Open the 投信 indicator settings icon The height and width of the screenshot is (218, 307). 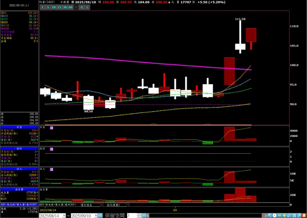(51, 149)
